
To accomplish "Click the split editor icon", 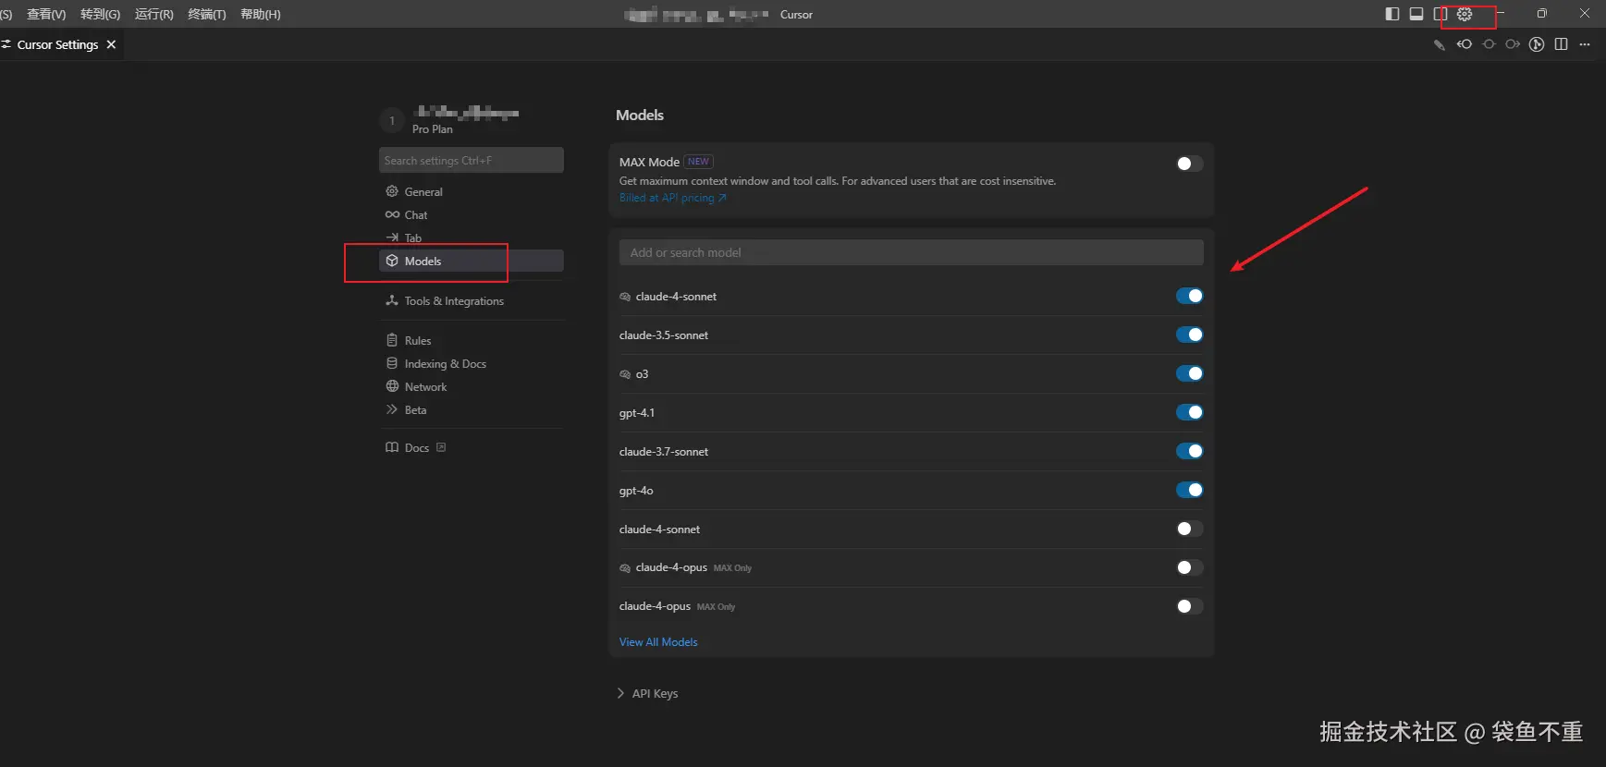I will coord(1562,44).
